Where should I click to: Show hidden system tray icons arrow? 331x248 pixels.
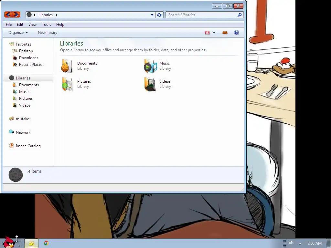pyautogui.click(x=300, y=243)
